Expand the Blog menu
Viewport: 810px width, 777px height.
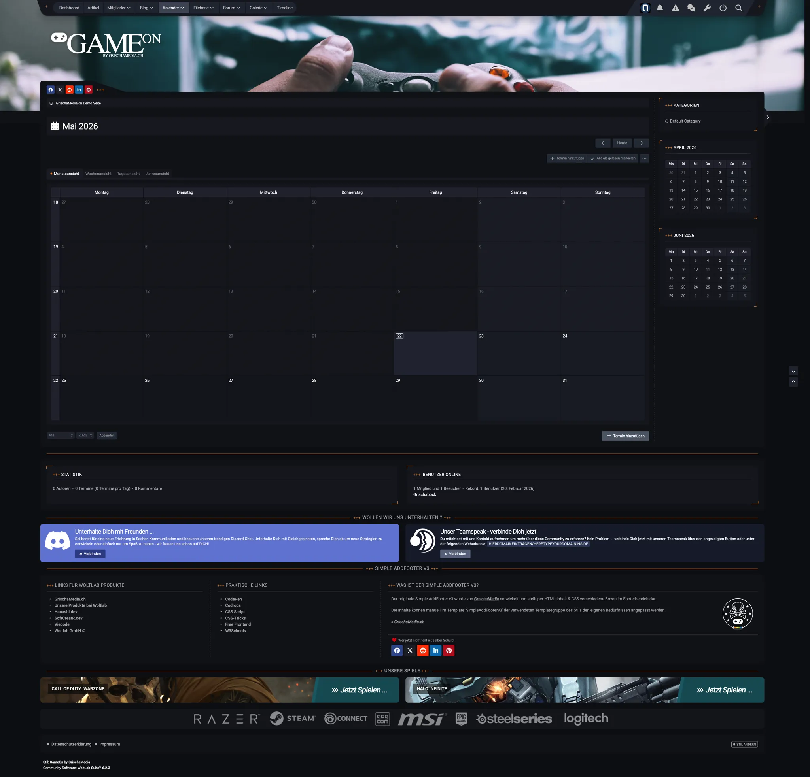click(x=146, y=8)
